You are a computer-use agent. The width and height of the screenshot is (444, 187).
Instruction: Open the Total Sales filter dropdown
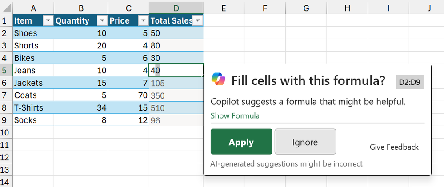pos(197,20)
